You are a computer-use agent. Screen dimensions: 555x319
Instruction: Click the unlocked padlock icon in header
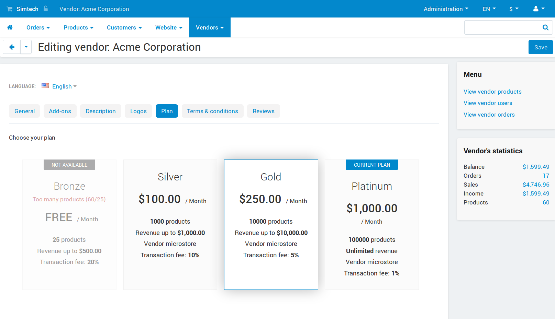pyautogui.click(x=46, y=9)
